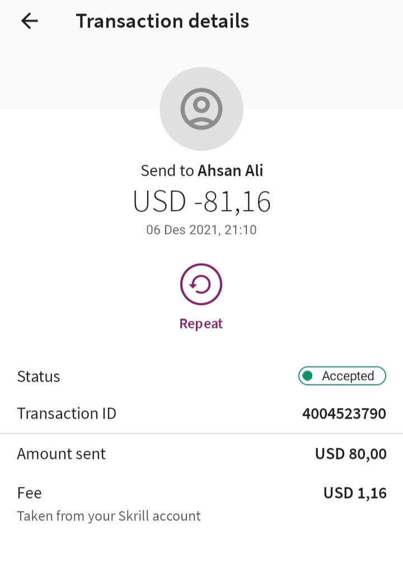Click the 'Taken from your Skrill account' note

coord(109,516)
